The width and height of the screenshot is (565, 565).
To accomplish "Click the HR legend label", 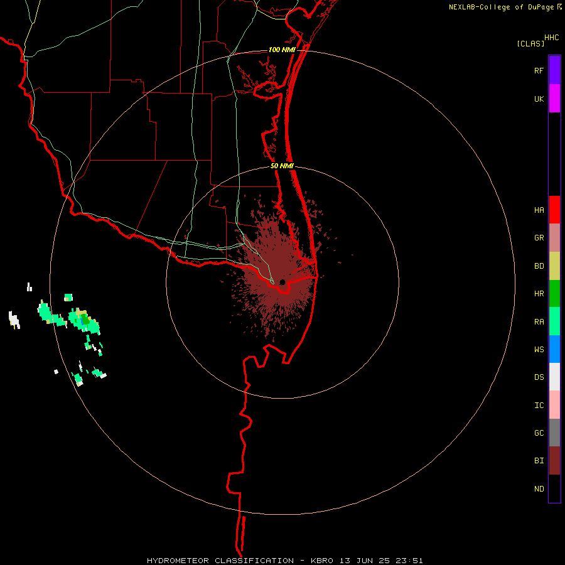I will coord(539,294).
